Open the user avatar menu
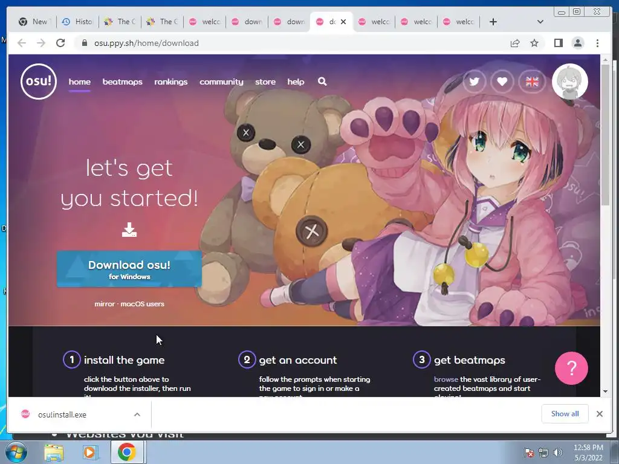The image size is (619, 464). pos(569,82)
